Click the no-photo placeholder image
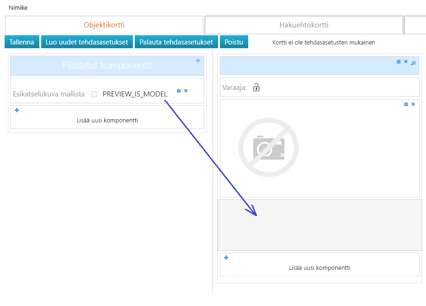This screenshot has width=426, height=306. (x=269, y=147)
